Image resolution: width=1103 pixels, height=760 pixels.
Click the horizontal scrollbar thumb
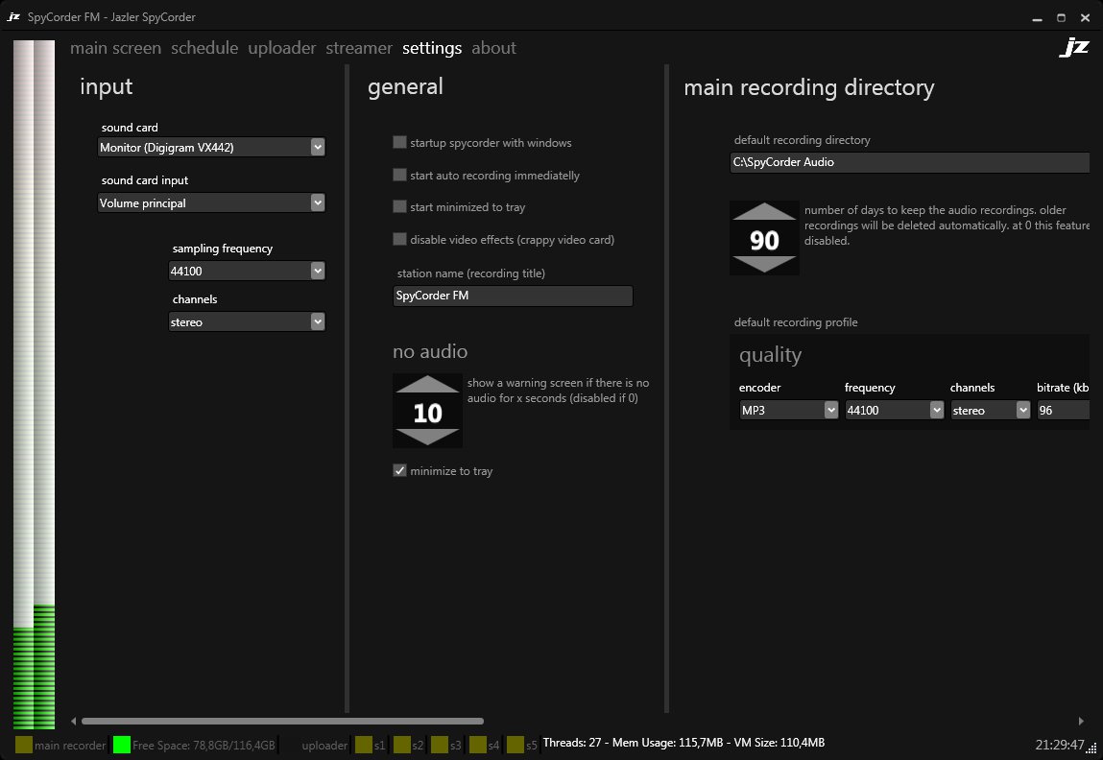pyautogui.click(x=282, y=721)
